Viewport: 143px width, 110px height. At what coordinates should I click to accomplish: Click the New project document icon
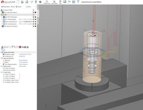coord(18,2)
